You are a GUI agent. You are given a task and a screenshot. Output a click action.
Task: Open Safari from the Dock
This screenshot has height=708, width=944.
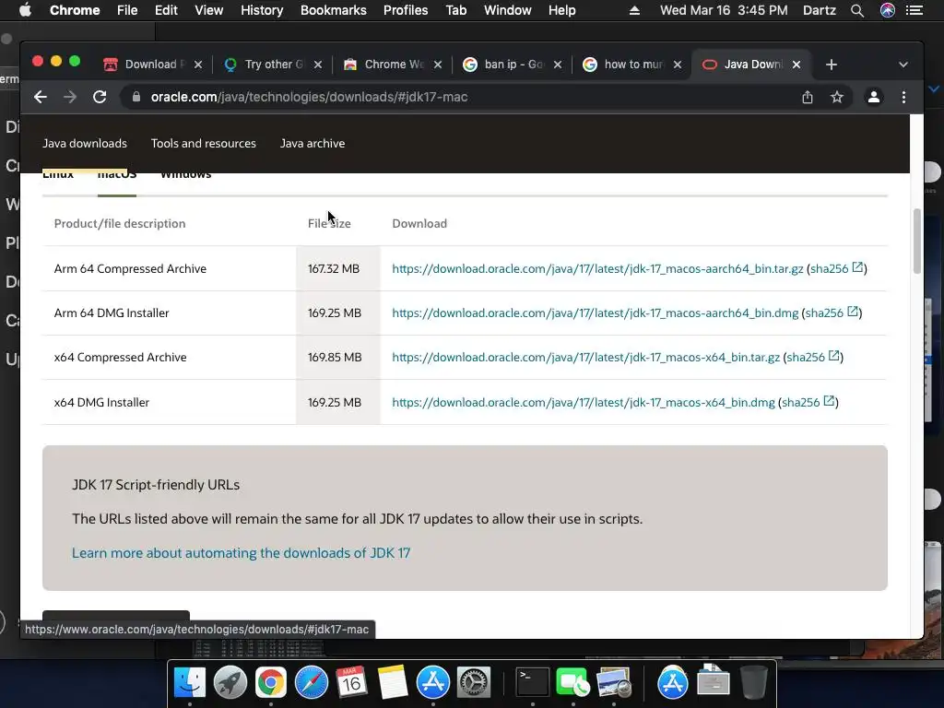(312, 683)
